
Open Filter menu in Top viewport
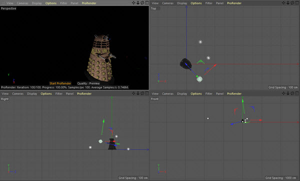(x=208, y=3)
